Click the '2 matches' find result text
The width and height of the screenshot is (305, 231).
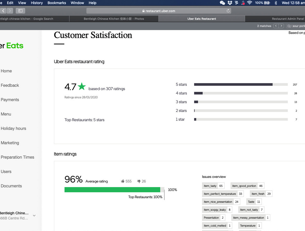264,26
